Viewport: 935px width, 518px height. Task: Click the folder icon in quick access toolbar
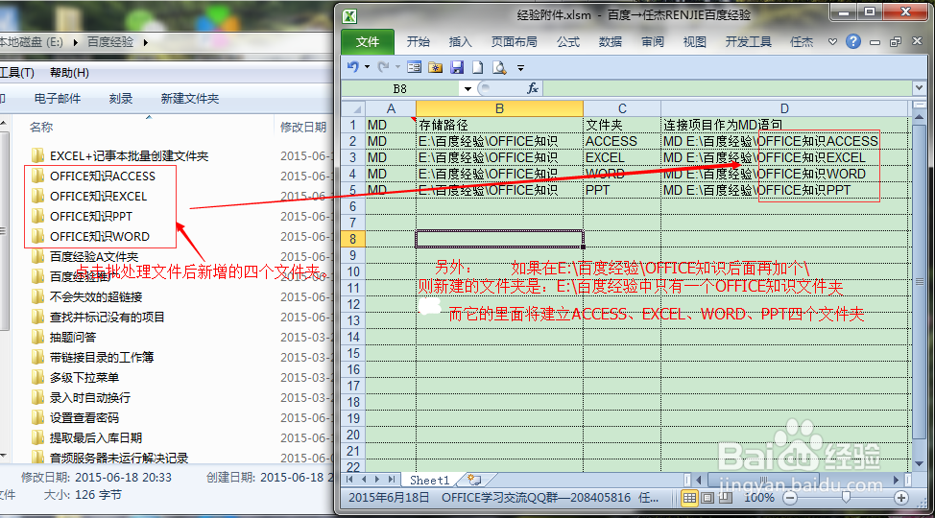pyautogui.click(x=435, y=67)
